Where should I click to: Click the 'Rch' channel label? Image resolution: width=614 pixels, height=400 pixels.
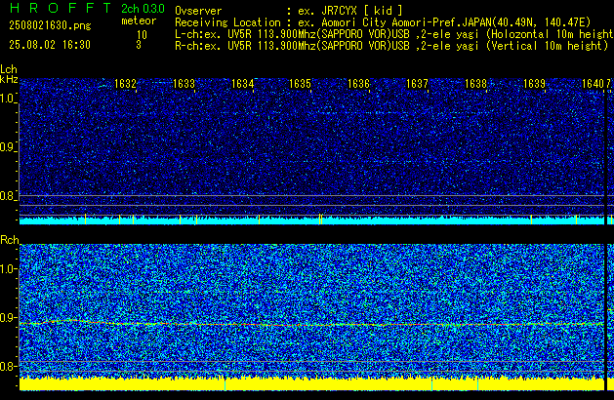click(x=10, y=240)
